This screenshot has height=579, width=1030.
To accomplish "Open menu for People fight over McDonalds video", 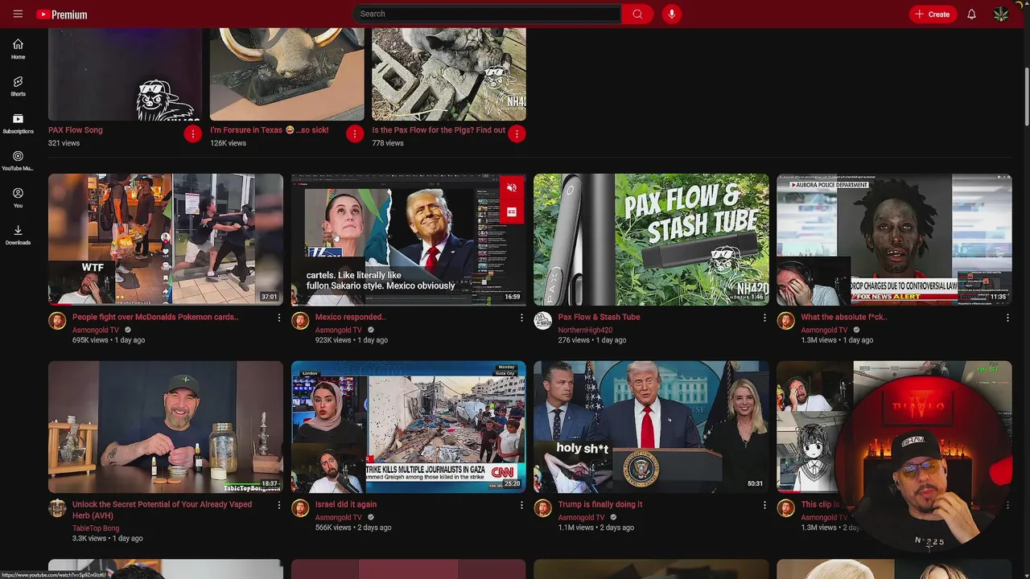I will pos(279,318).
